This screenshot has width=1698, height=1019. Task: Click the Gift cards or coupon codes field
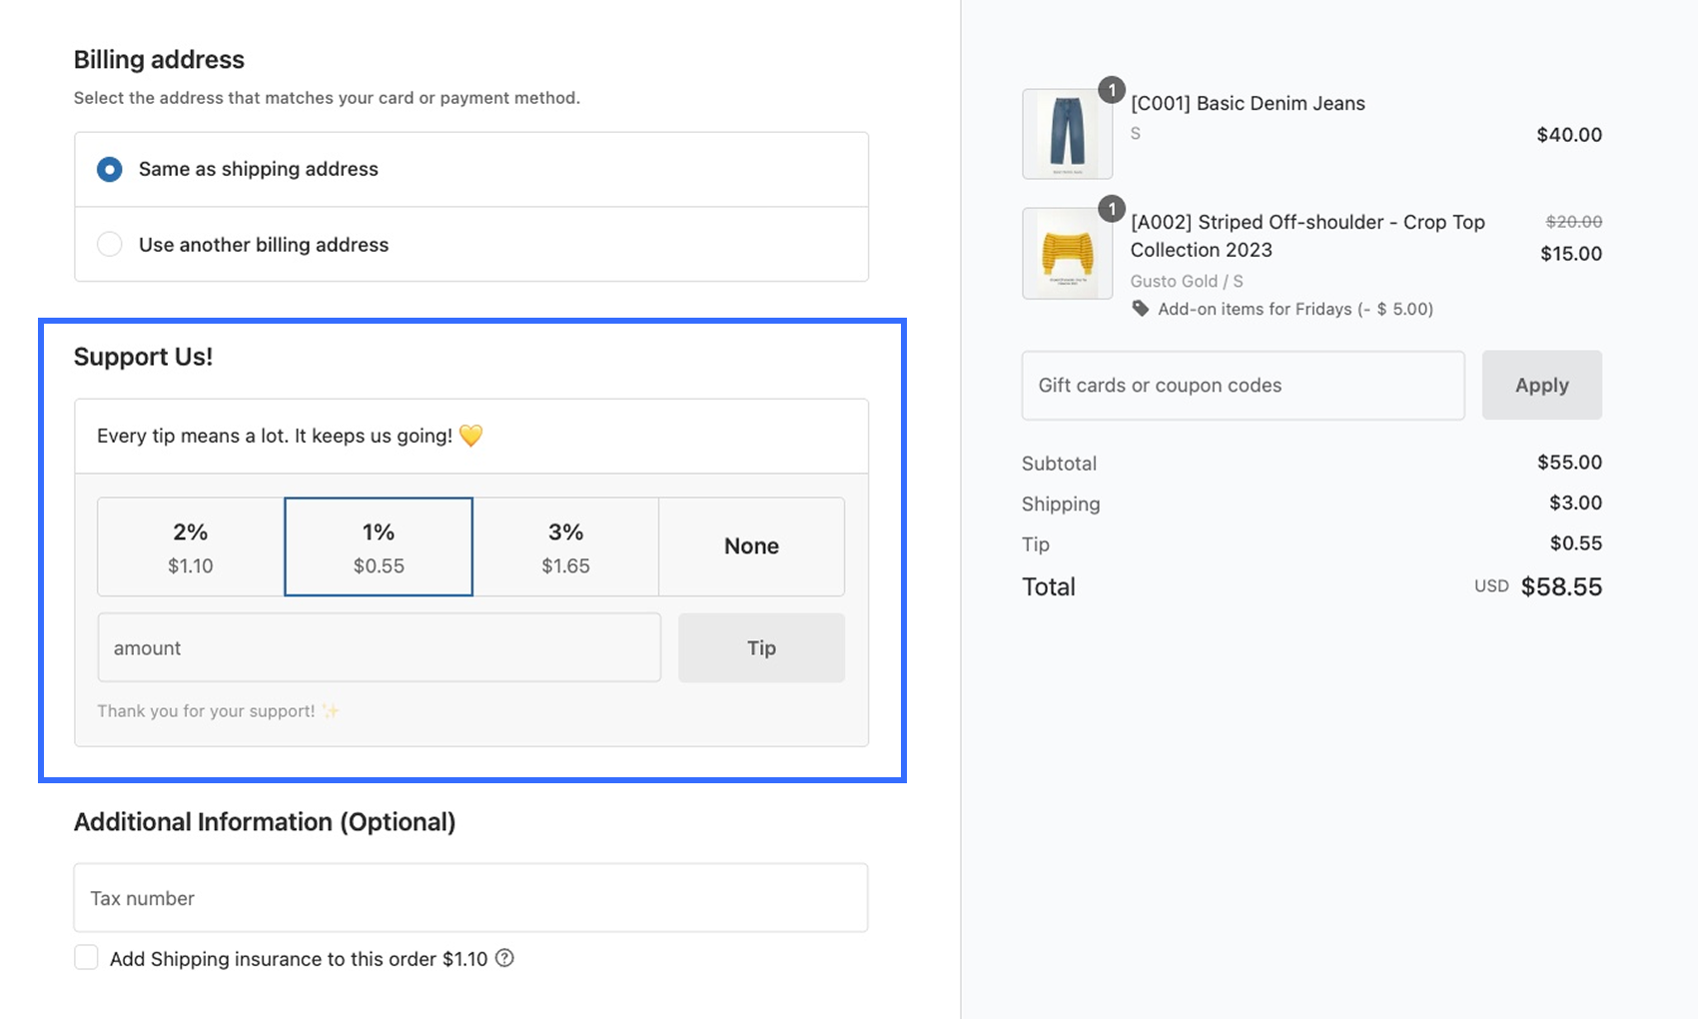click(x=1243, y=386)
